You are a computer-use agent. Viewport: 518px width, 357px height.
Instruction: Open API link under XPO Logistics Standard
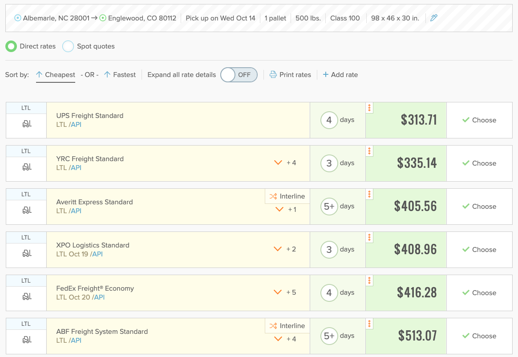pyautogui.click(x=97, y=254)
